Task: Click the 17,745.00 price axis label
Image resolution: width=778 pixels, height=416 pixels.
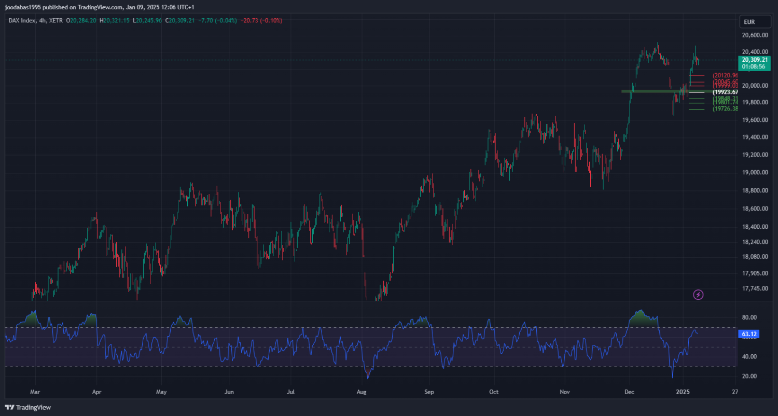Action: [755, 288]
